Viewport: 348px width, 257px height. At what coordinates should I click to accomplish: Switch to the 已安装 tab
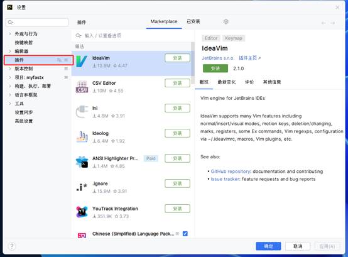point(193,21)
